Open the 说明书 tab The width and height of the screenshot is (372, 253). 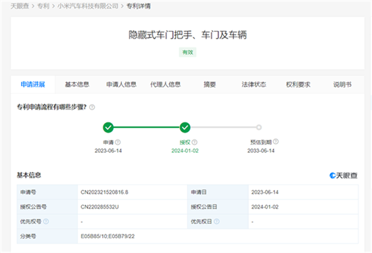pos(342,85)
